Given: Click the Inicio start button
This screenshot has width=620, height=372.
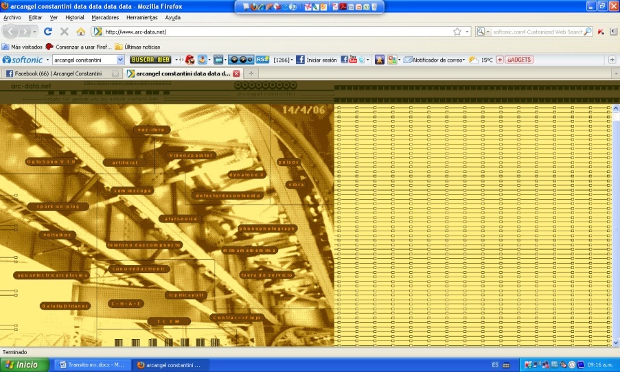Looking at the screenshot, I should 24,364.
